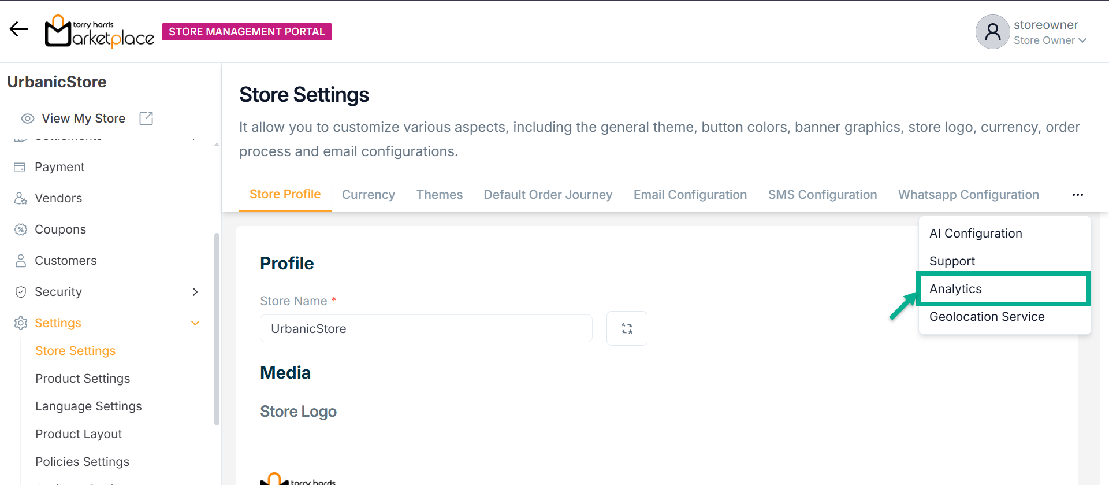This screenshot has height=485, width=1109.
Task: Click the eye icon for View My Store
Action: 27,119
